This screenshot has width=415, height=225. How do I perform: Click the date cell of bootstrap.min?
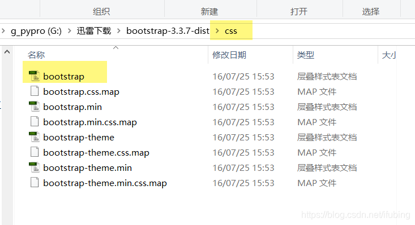(x=243, y=107)
